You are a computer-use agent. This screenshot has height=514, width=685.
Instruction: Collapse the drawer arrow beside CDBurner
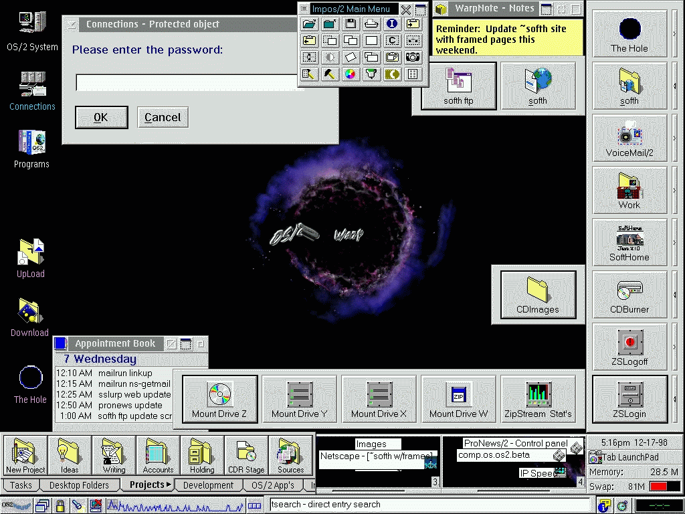pyautogui.click(x=674, y=294)
